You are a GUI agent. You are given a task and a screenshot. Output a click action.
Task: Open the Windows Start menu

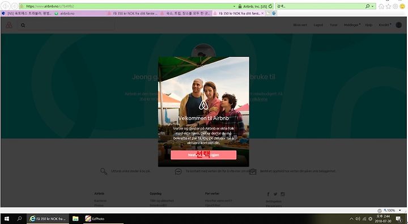click(6, 219)
